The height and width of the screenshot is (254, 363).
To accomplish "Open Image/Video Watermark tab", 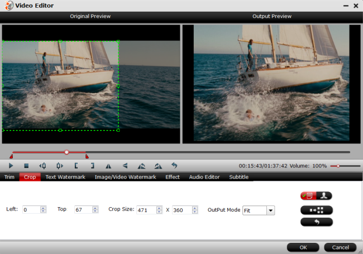I will (125, 177).
